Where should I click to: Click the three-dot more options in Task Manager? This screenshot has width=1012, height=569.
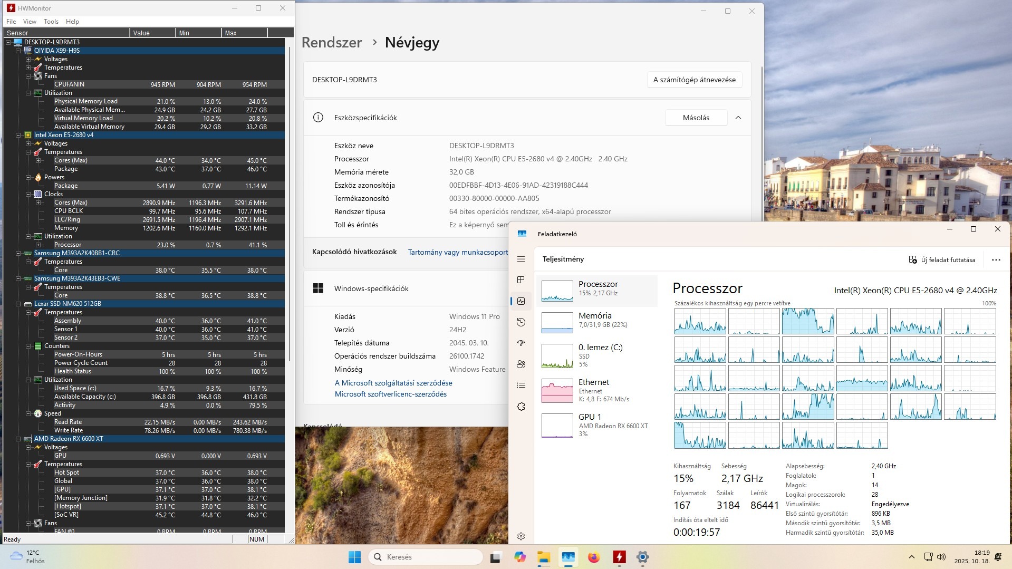tap(996, 259)
